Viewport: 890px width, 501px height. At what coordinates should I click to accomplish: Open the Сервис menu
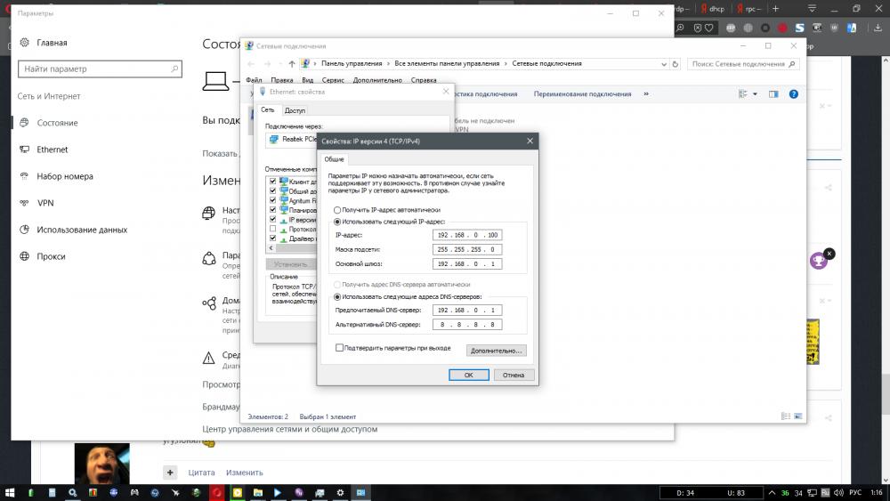pos(333,80)
